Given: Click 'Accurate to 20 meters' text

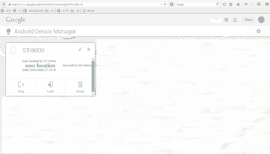Looking at the screenshot, I should pos(77,65).
